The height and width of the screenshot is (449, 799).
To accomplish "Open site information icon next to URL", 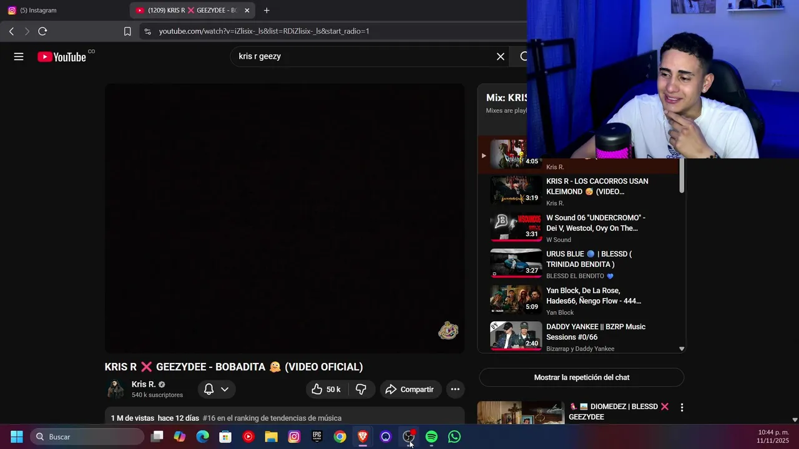I will 147,31.
